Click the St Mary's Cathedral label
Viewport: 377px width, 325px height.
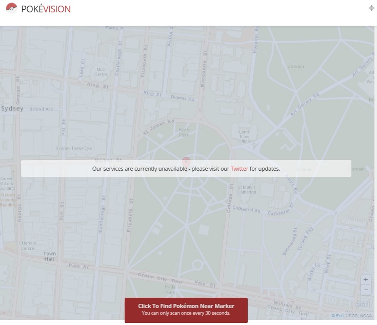click(x=246, y=190)
